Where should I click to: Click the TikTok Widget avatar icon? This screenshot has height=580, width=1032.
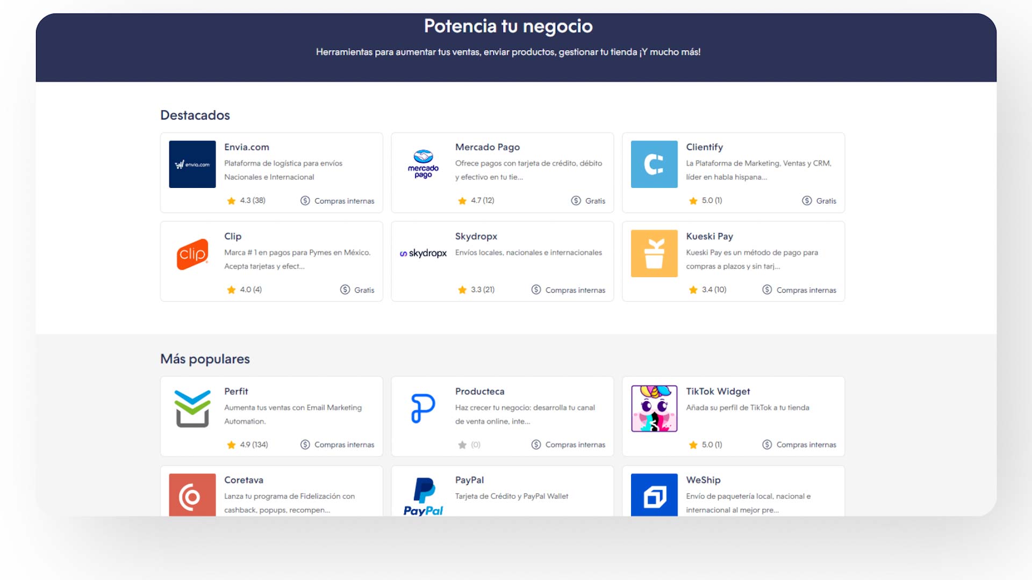(654, 408)
